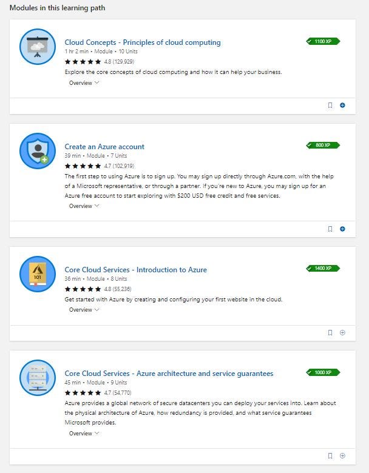Open Core Cloud Services - Introduction to Azure
The height and width of the screenshot is (473, 369).
135,270
